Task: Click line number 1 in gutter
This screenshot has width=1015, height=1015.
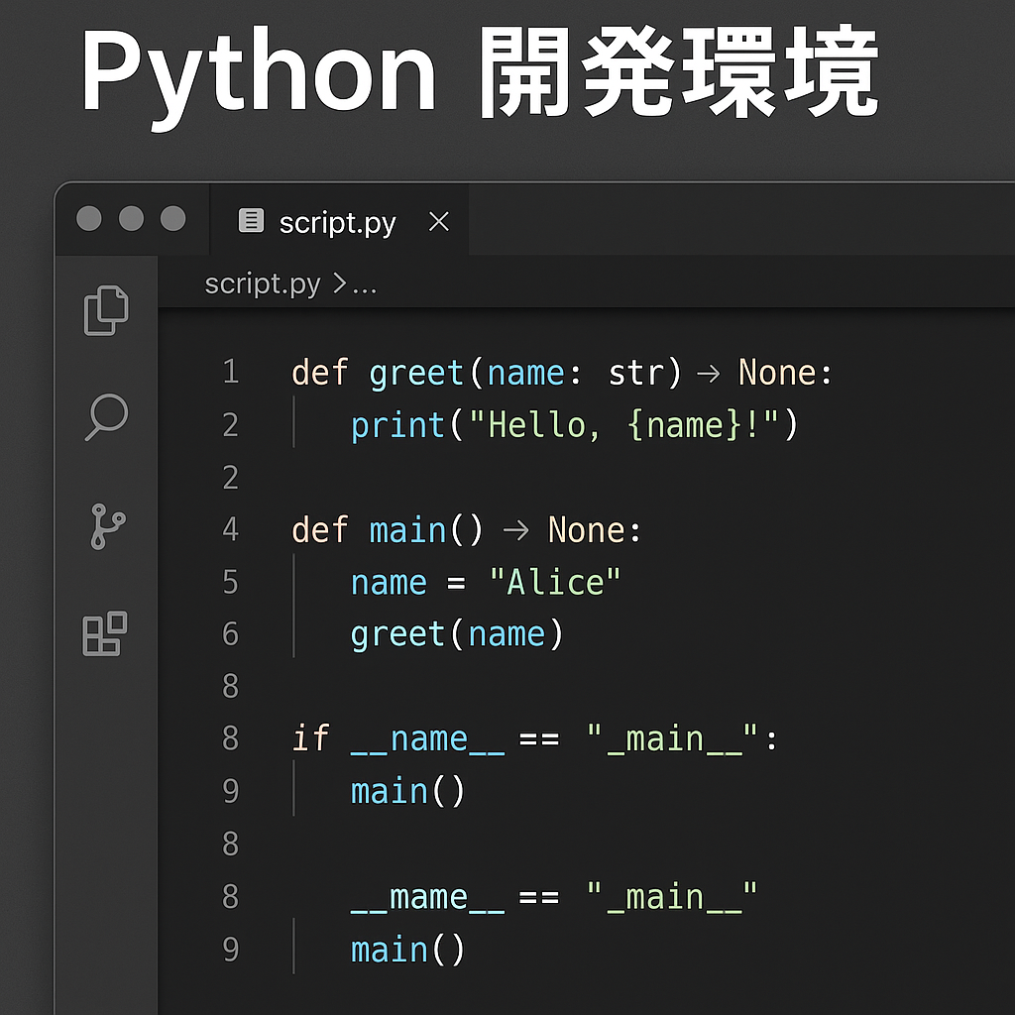Action: pos(231,372)
